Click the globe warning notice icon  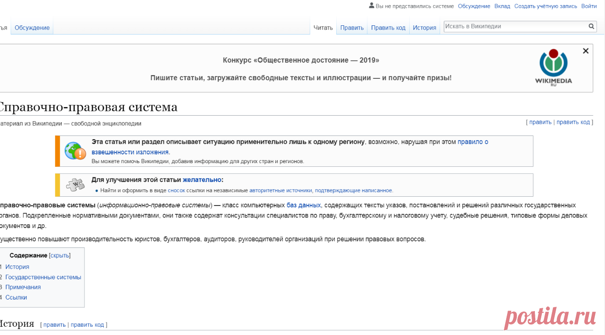75,151
